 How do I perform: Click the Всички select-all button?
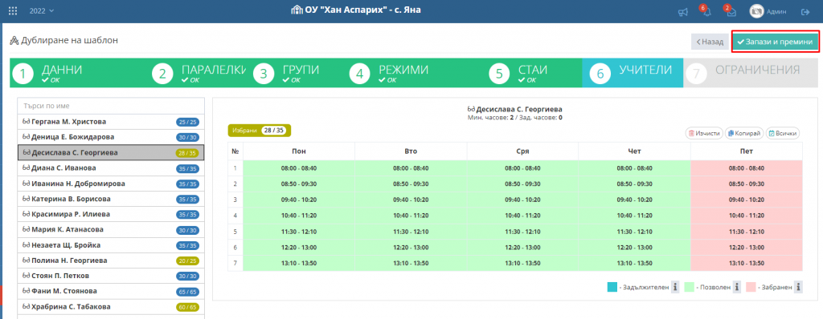coord(783,134)
